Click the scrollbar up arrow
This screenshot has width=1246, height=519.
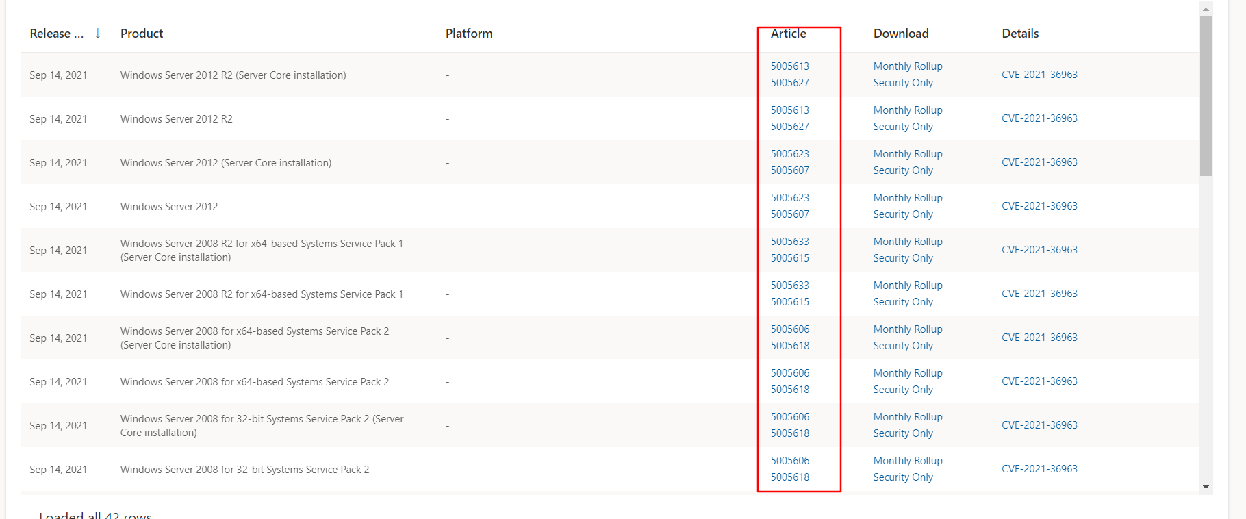1206,9
